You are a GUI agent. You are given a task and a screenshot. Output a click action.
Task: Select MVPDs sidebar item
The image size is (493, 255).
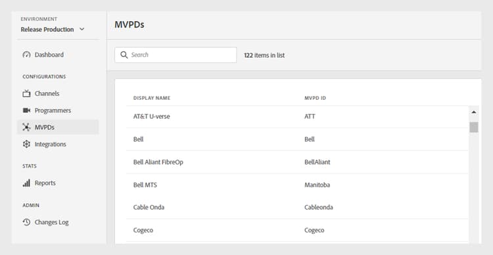[58, 127]
